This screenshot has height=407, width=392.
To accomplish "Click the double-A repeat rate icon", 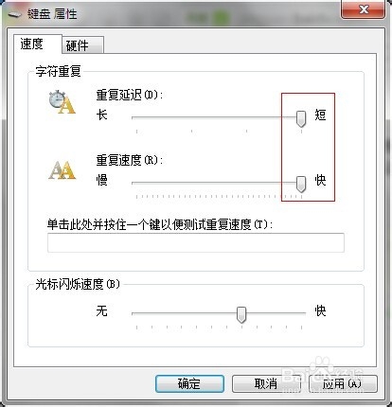I will click(x=62, y=170).
